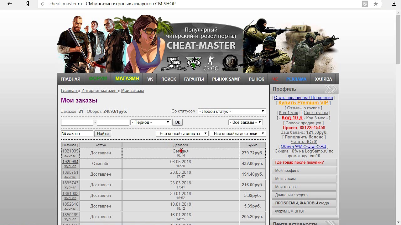Viewport: 401px width, 225px height.
Task: Open the ХАЛЯВА menu item
Action: [x=323, y=79]
